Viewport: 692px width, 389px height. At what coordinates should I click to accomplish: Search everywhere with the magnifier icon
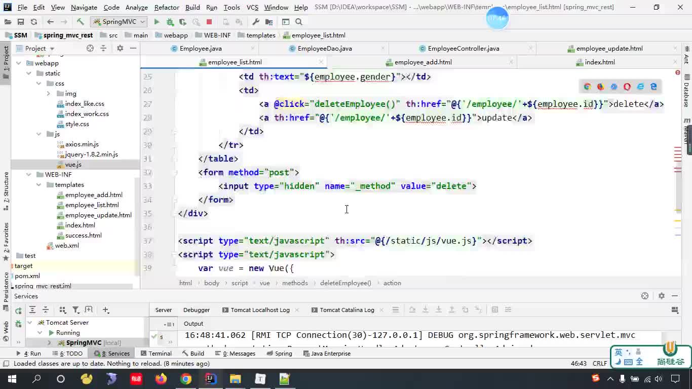(x=299, y=22)
